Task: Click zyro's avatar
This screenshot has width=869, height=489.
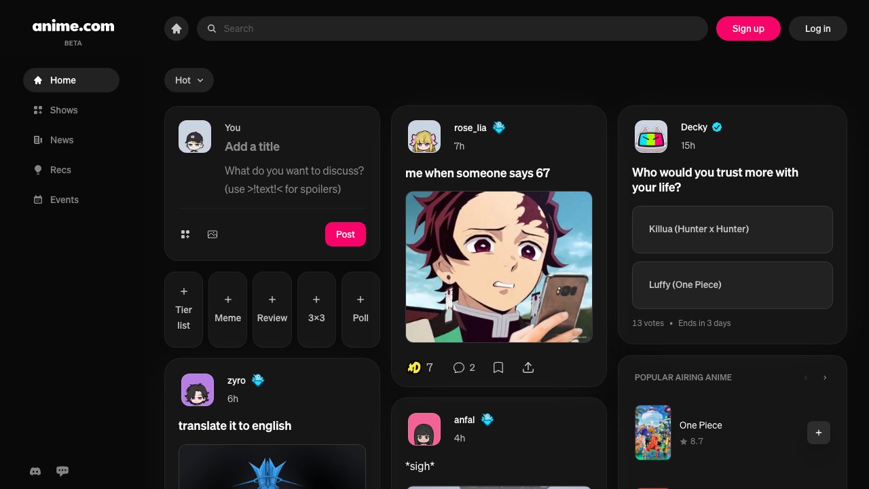Action: pyautogui.click(x=198, y=390)
